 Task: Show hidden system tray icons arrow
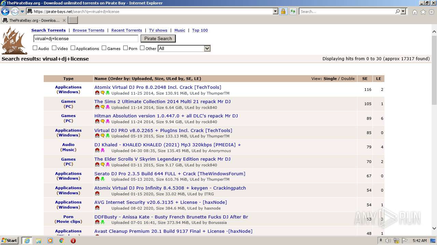(381, 241)
